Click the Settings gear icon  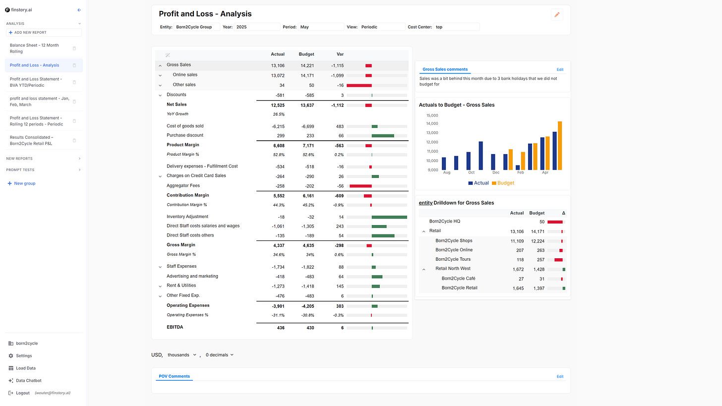[11, 356]
